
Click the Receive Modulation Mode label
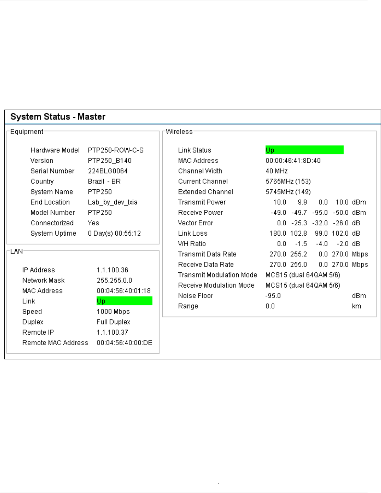coord(216,285)
